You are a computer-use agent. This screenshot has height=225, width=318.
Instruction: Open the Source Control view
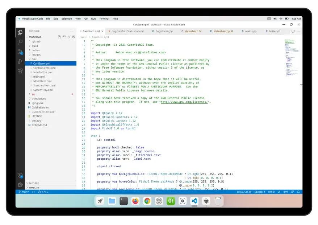20,52
